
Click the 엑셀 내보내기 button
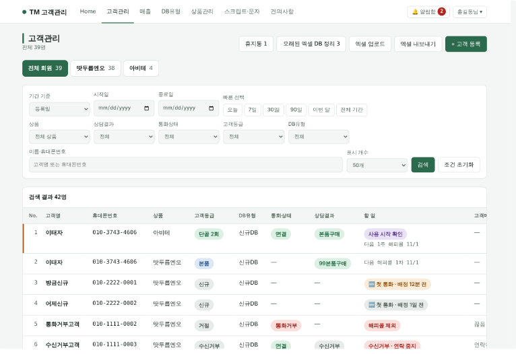tap(418, 44)
